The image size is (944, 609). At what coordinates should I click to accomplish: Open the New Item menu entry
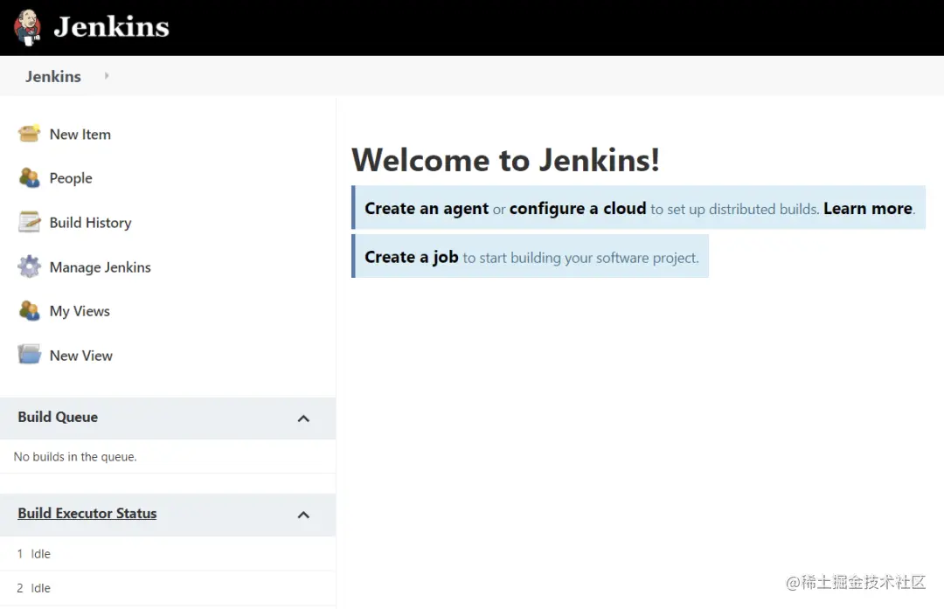80,135
